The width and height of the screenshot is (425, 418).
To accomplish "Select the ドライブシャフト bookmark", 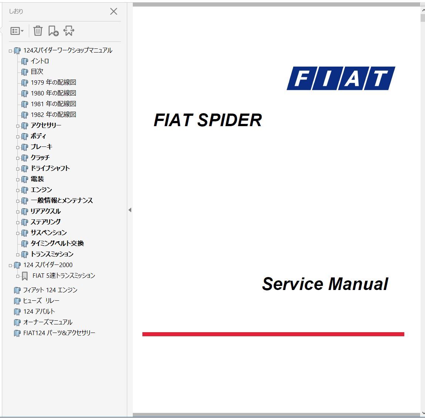I will pyautogui.click(x=50, y=168).
